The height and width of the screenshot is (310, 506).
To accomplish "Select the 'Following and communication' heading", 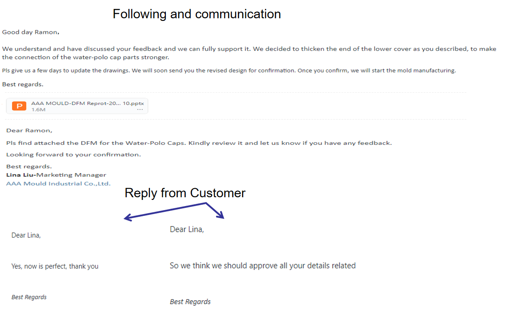I will [x=197, y=14].
